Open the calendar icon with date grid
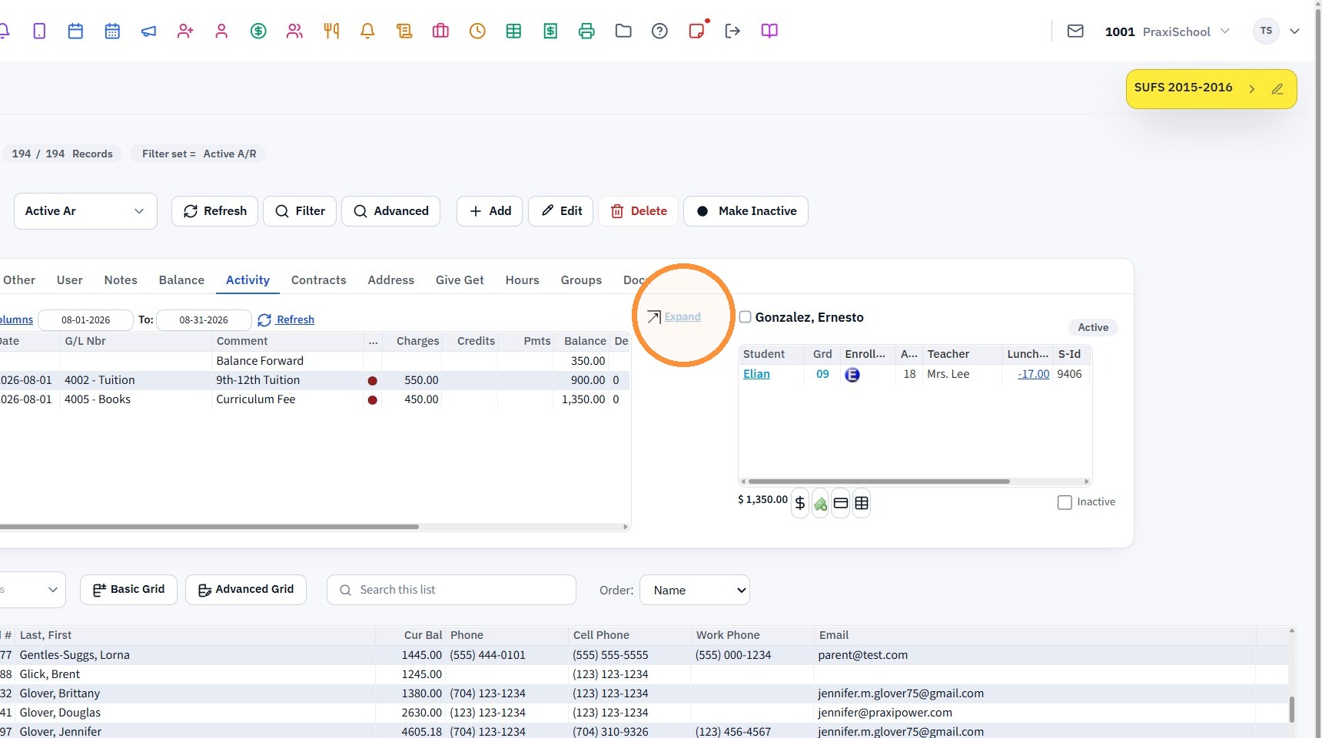 click(112, 31)
